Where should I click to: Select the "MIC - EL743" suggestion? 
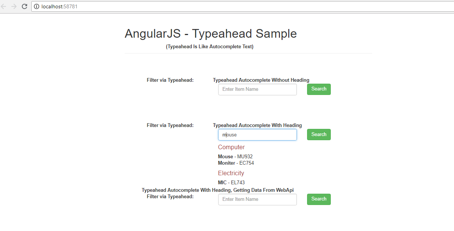click(x=231, y=182)
